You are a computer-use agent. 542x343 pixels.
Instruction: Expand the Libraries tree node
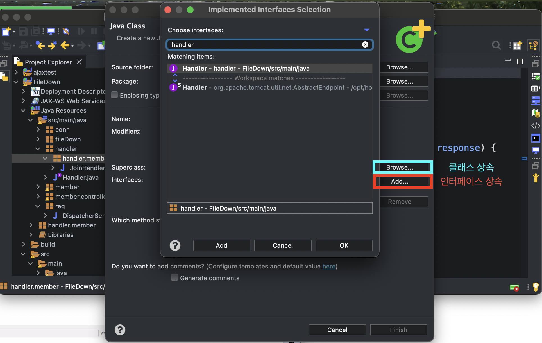tap(31, 235)
